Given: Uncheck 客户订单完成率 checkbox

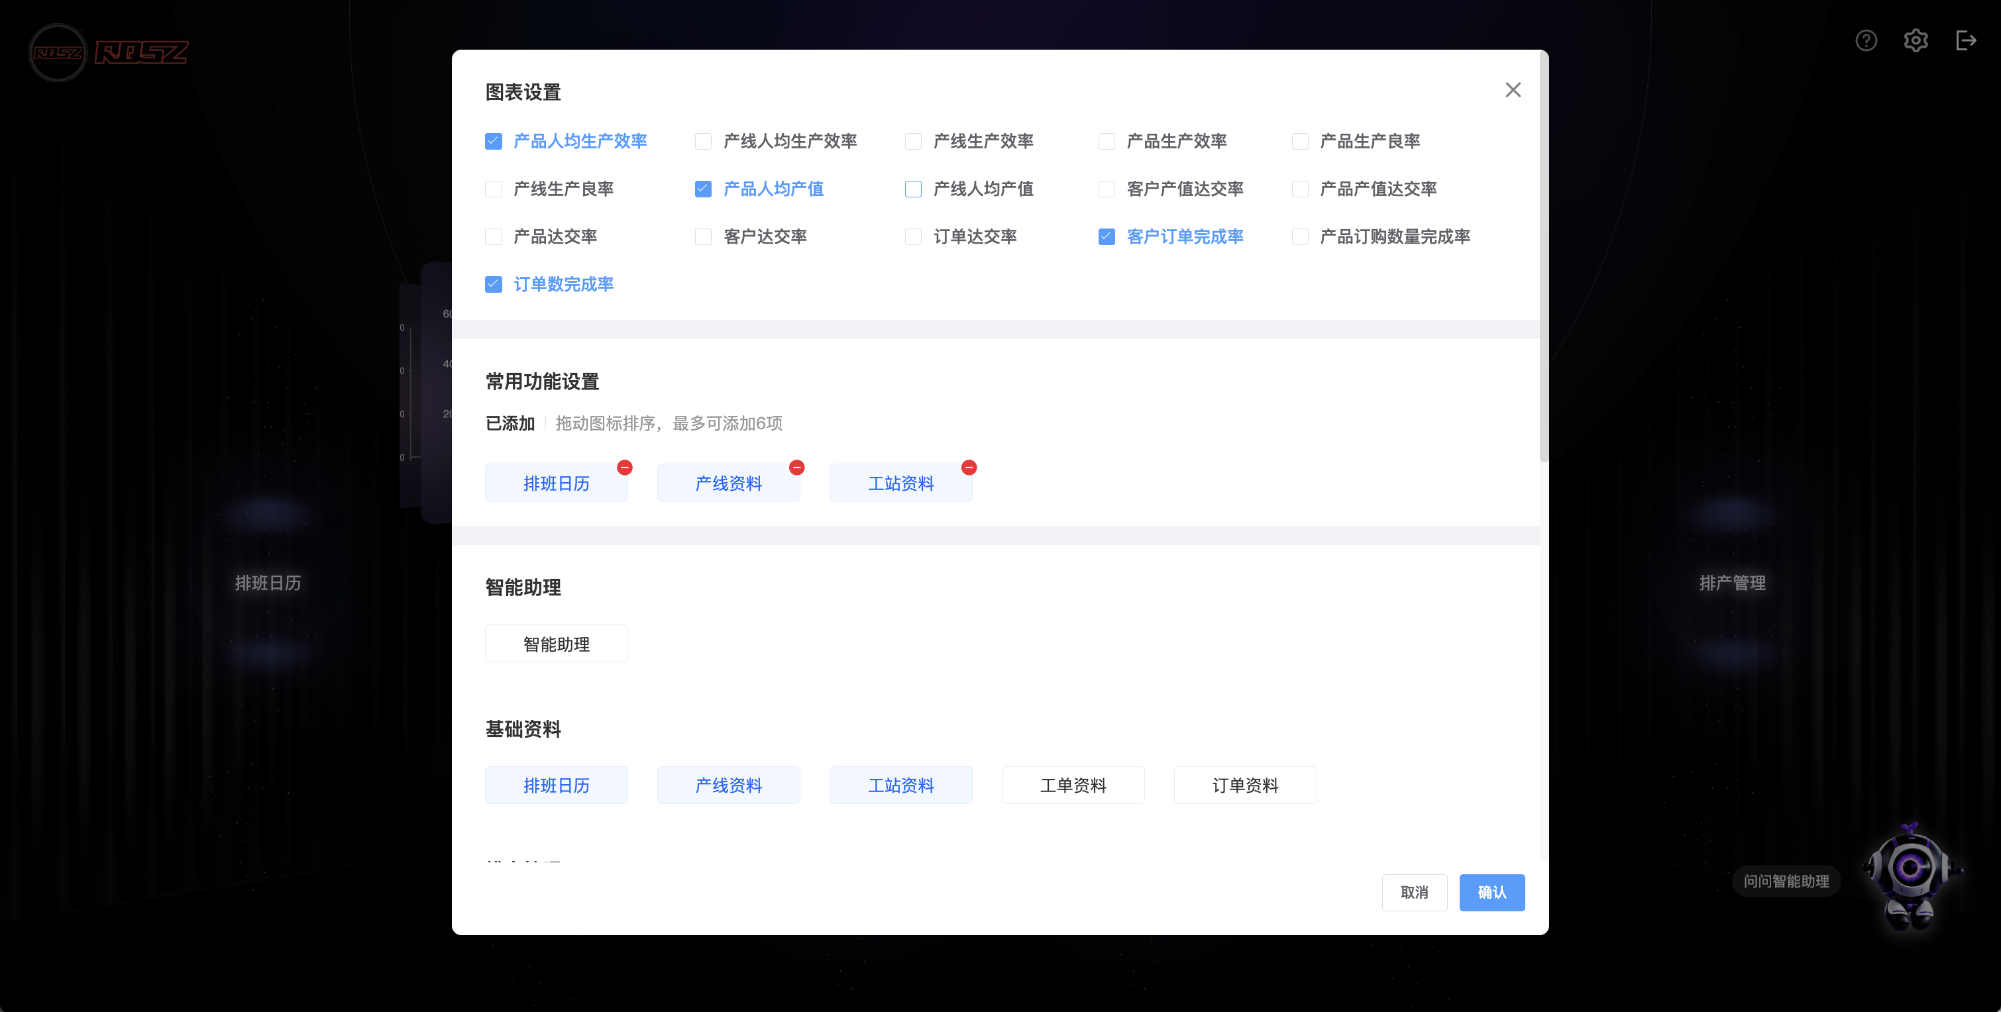Looking at the screenshot, I should pyautogui.click(x=1106, y=237).
